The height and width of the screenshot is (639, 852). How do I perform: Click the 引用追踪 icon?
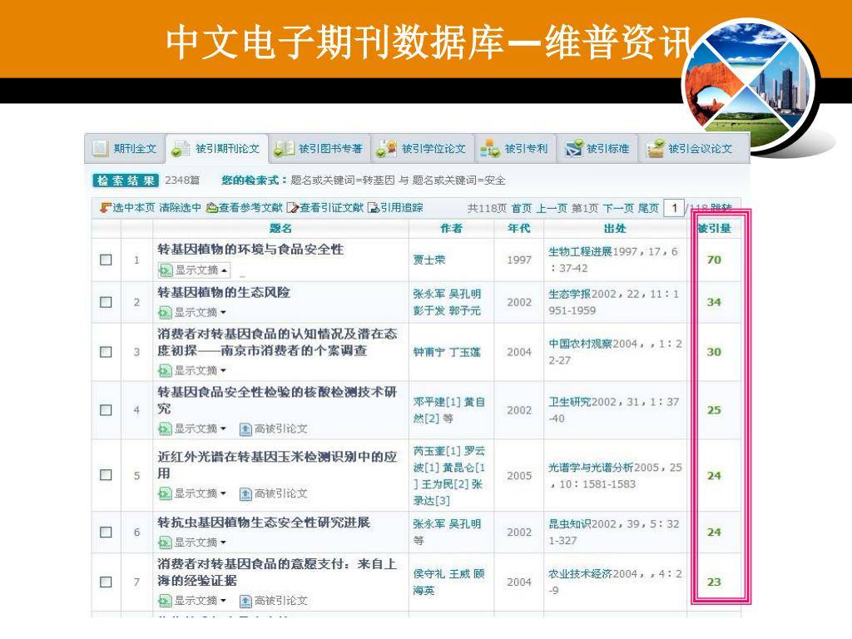374,207
